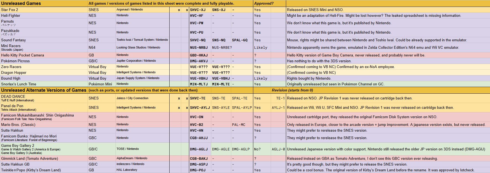Click the 'MIN-MLTJ' code cell
Image resolution: width=490 pixels, height=173 pixels.
coord(200,84)
